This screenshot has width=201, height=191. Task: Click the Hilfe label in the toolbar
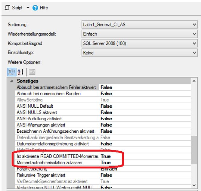(x=44, y=8)
